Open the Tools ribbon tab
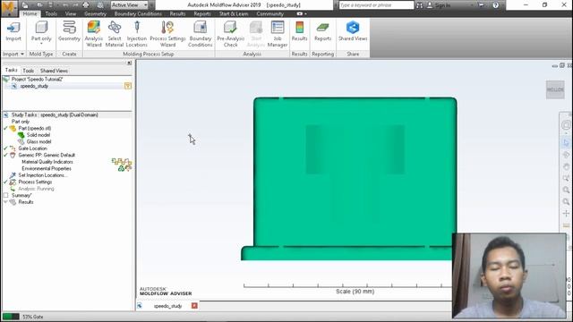 click(51, 14)
